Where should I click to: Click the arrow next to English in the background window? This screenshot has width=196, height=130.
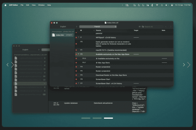(x=39, y=50)
